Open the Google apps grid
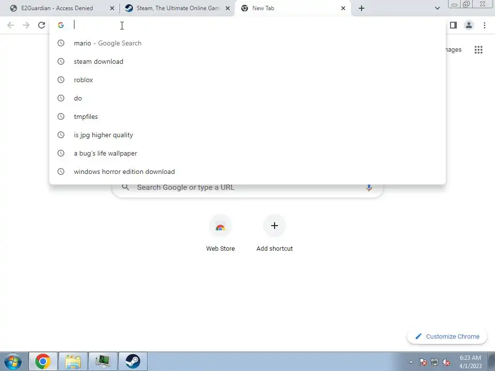Viewport: 495px width, 371px height. point(478,50)
